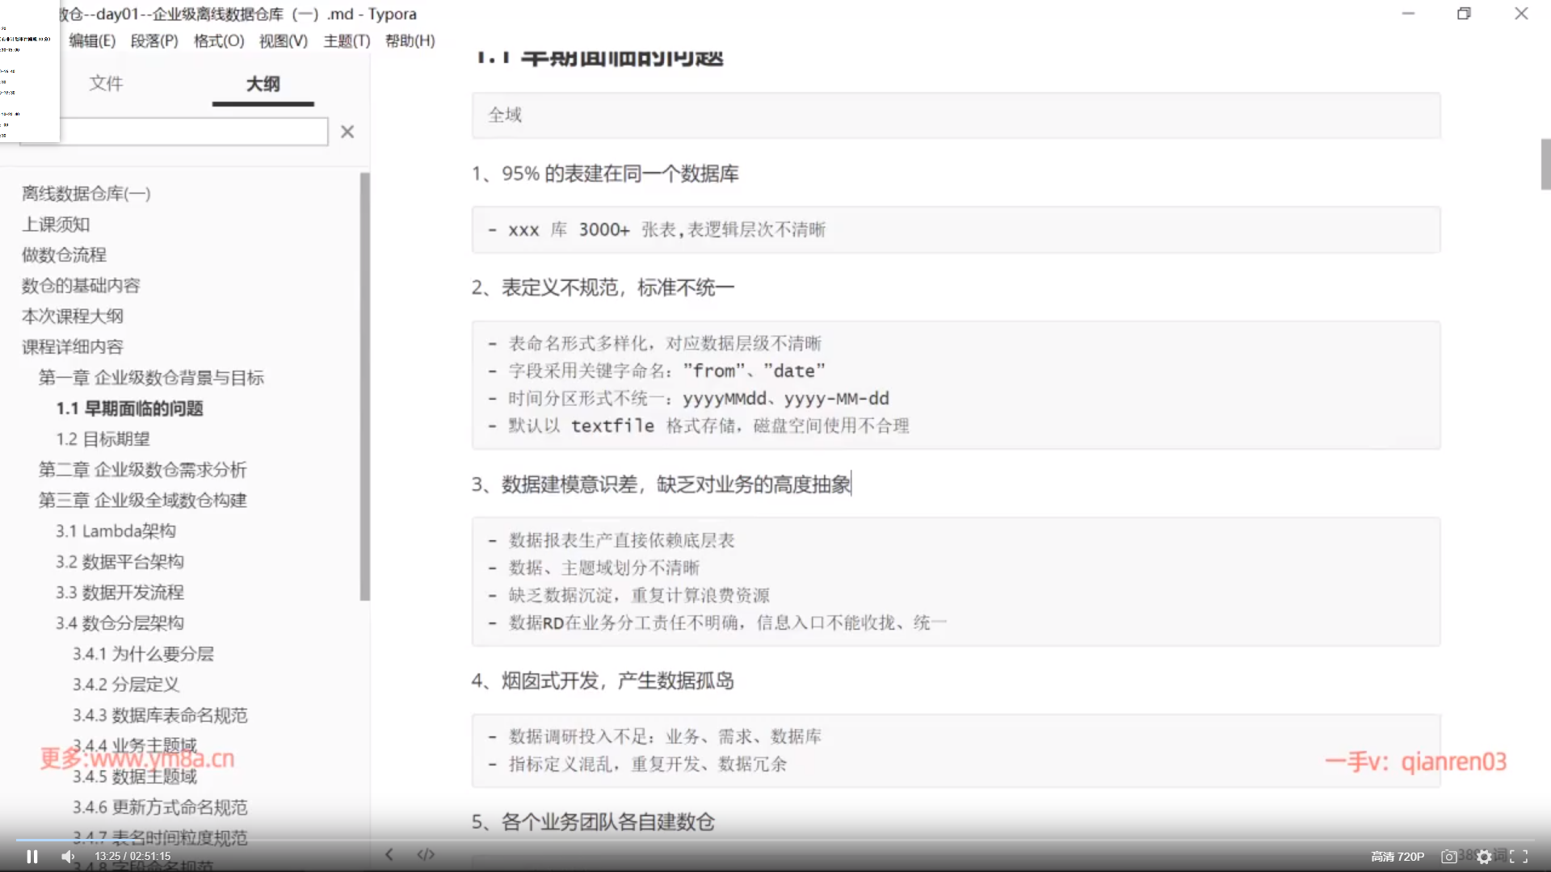
Task: Go to 3.1 Lambda架构 outline entry
Action: coord(116,530)
